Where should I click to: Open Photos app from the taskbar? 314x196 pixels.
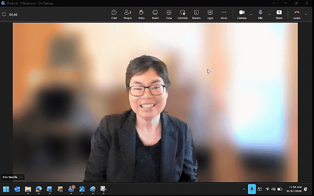82,189
